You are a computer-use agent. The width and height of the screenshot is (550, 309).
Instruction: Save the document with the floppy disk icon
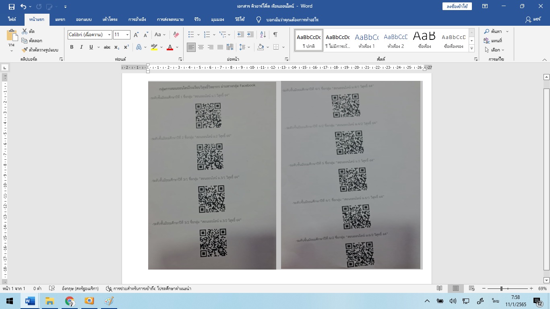pyautogui.click(x=11, y=6)
